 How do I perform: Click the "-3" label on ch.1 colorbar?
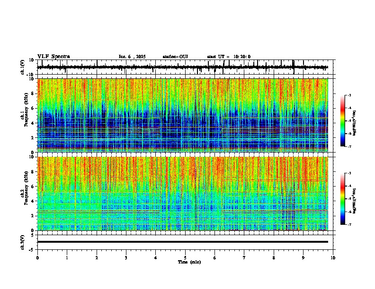click(349, 95)
